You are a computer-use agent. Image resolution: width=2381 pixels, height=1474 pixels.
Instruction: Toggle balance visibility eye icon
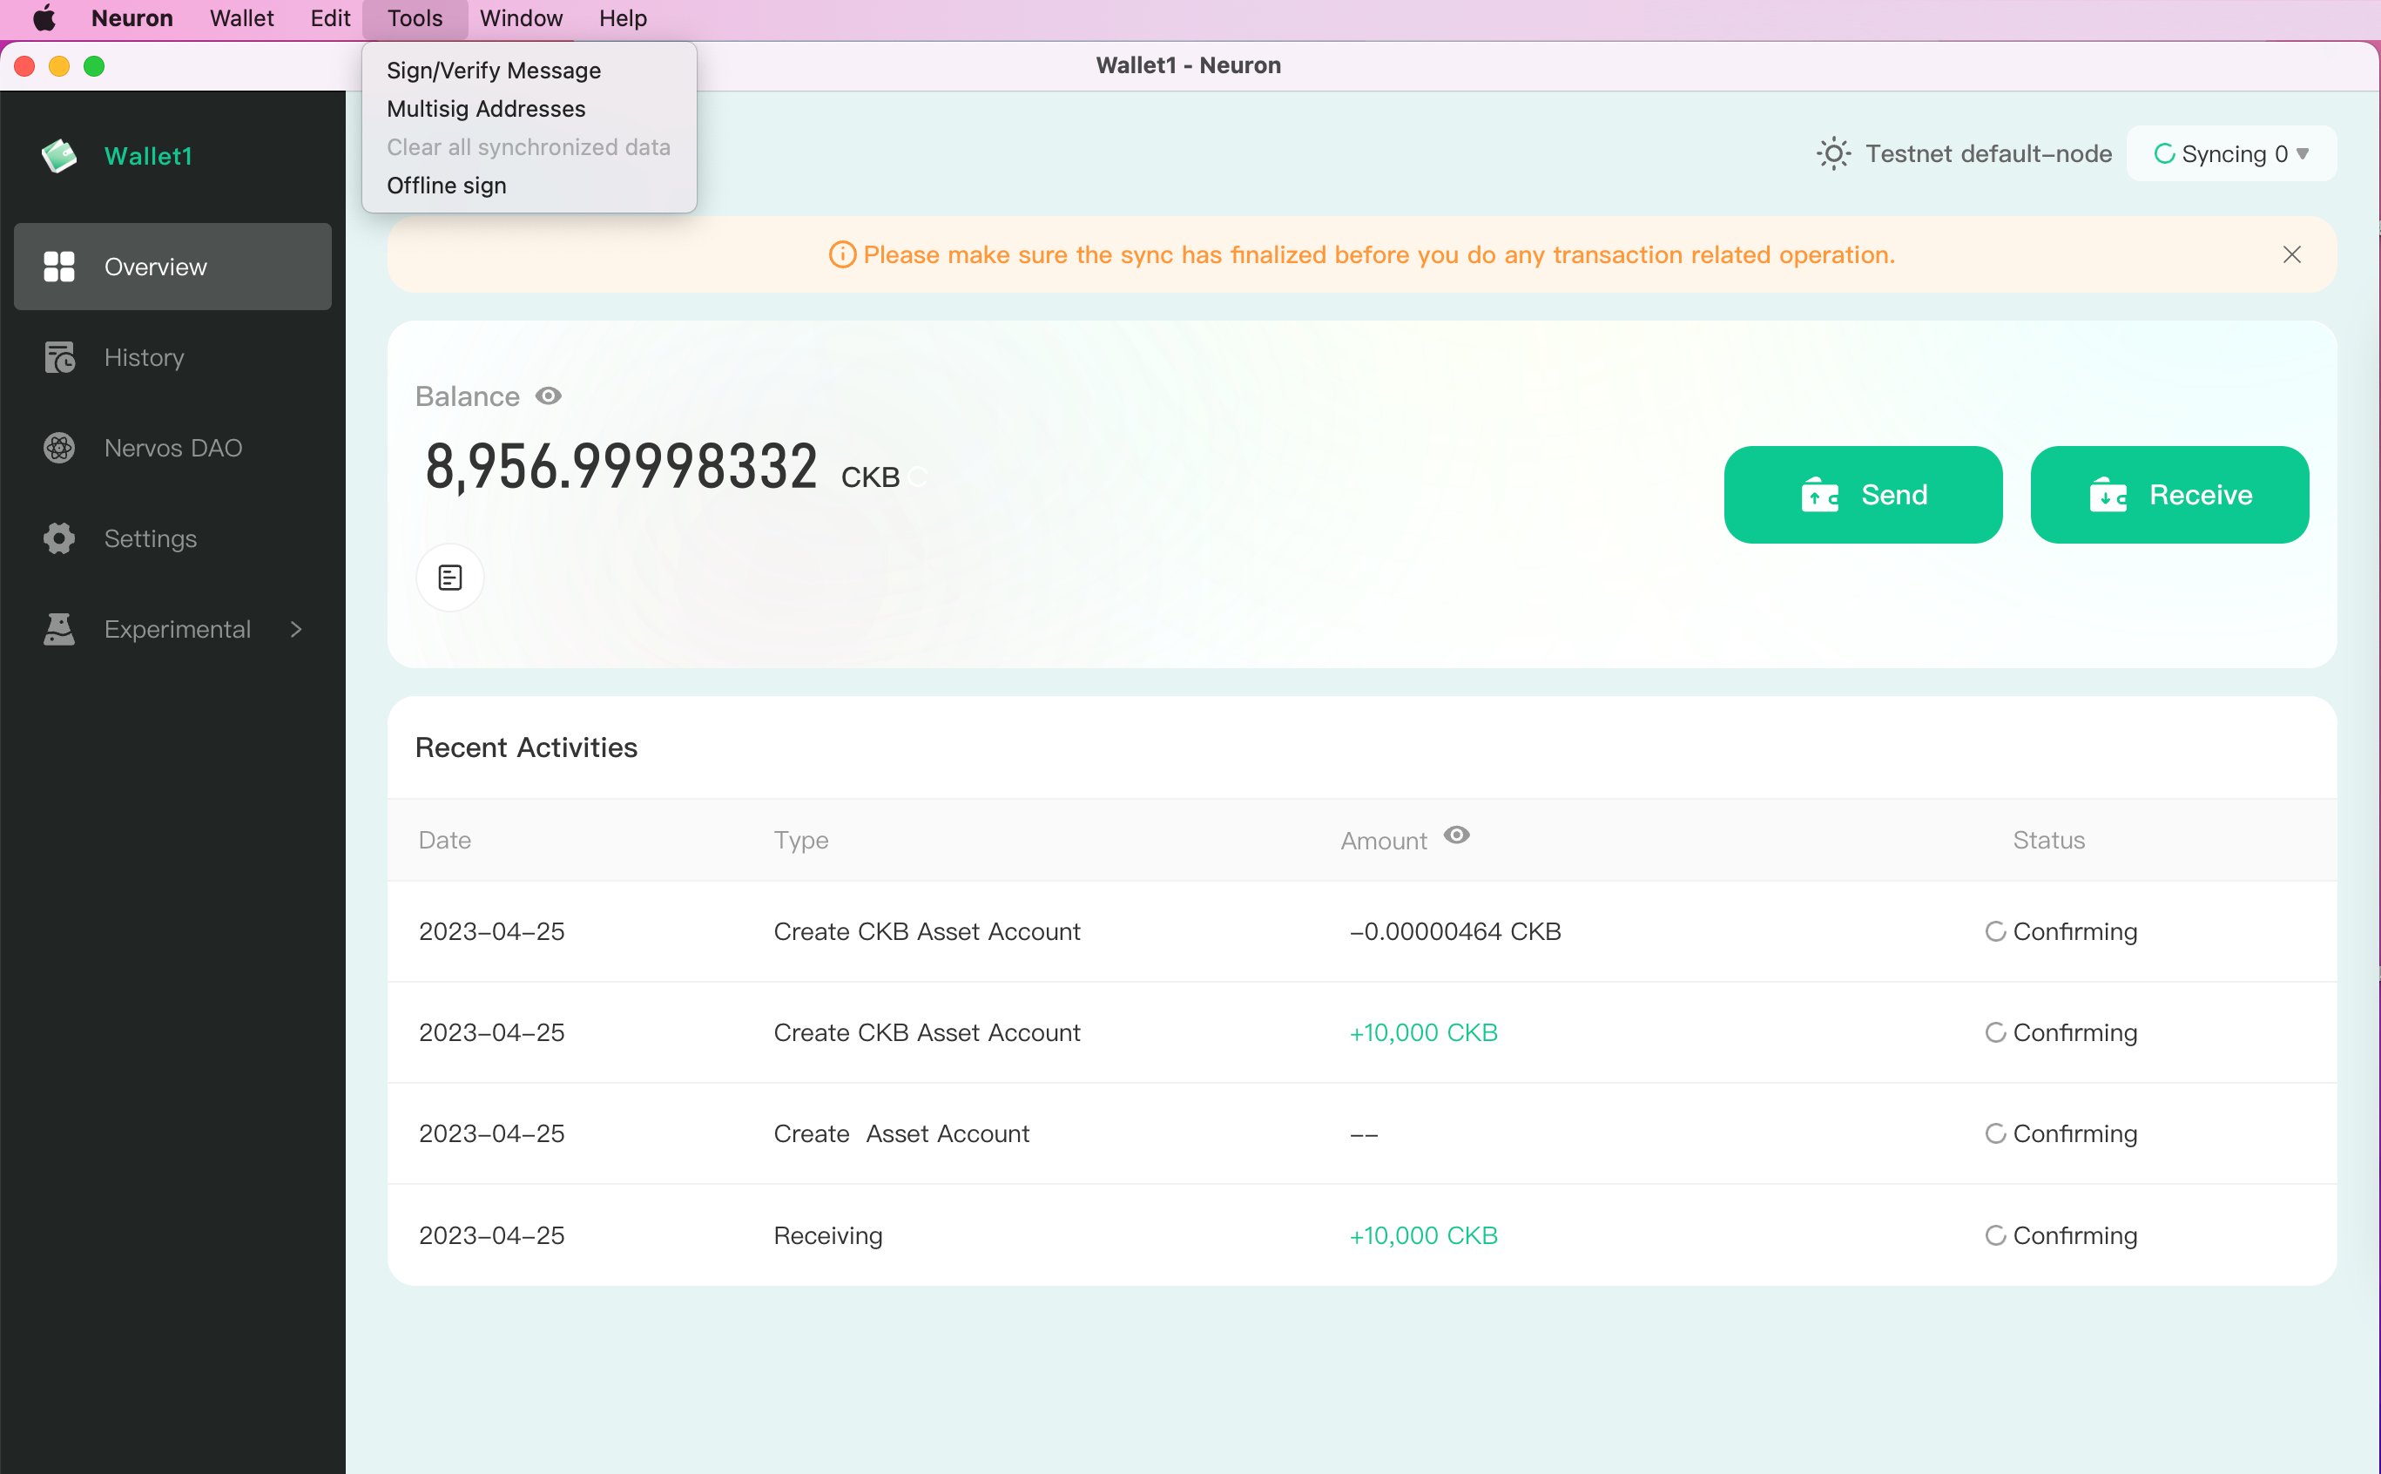click(548, 395)
